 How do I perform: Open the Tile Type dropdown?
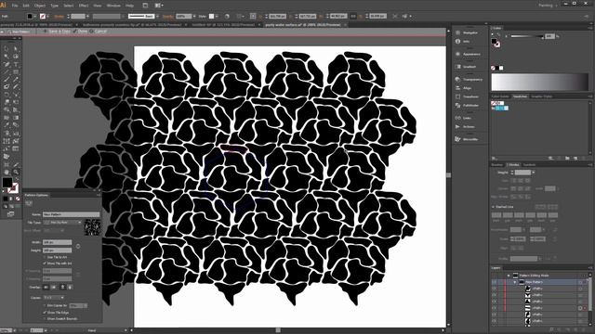coord(62,223)
